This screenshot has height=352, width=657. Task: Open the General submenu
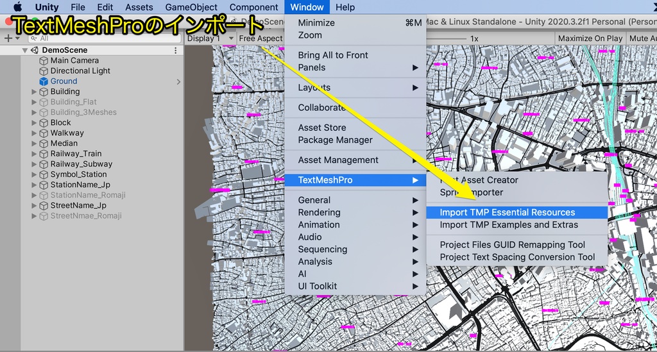click(355, 200)
